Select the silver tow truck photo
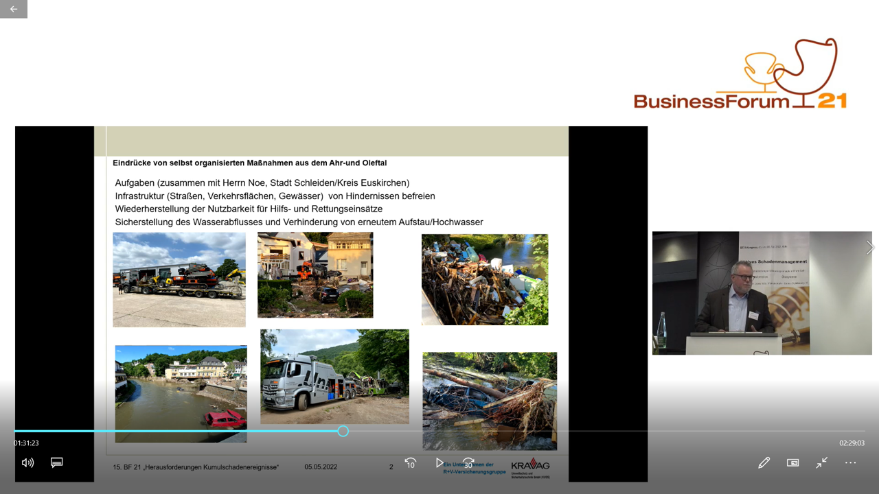The width and height of the screenshot is (879, 494). [334, 377]
